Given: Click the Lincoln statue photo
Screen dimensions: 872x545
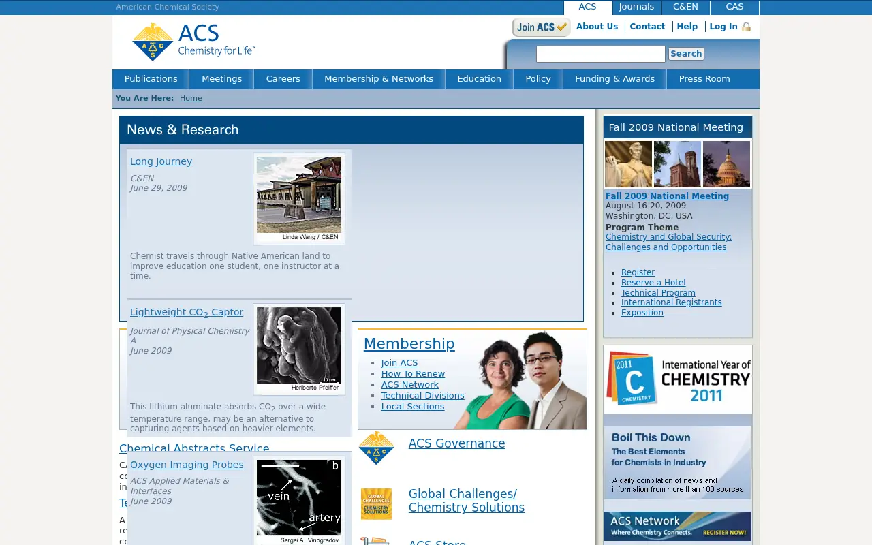Looking at the screenshot, I should tap(628, 164).
